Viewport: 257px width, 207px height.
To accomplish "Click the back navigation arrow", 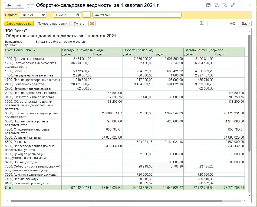I will (x=9, y=5).
